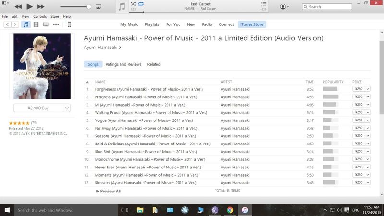This screenshot has height=216, width=384.
Task: Click the star rating under album
Action: [x=19, y=123]
